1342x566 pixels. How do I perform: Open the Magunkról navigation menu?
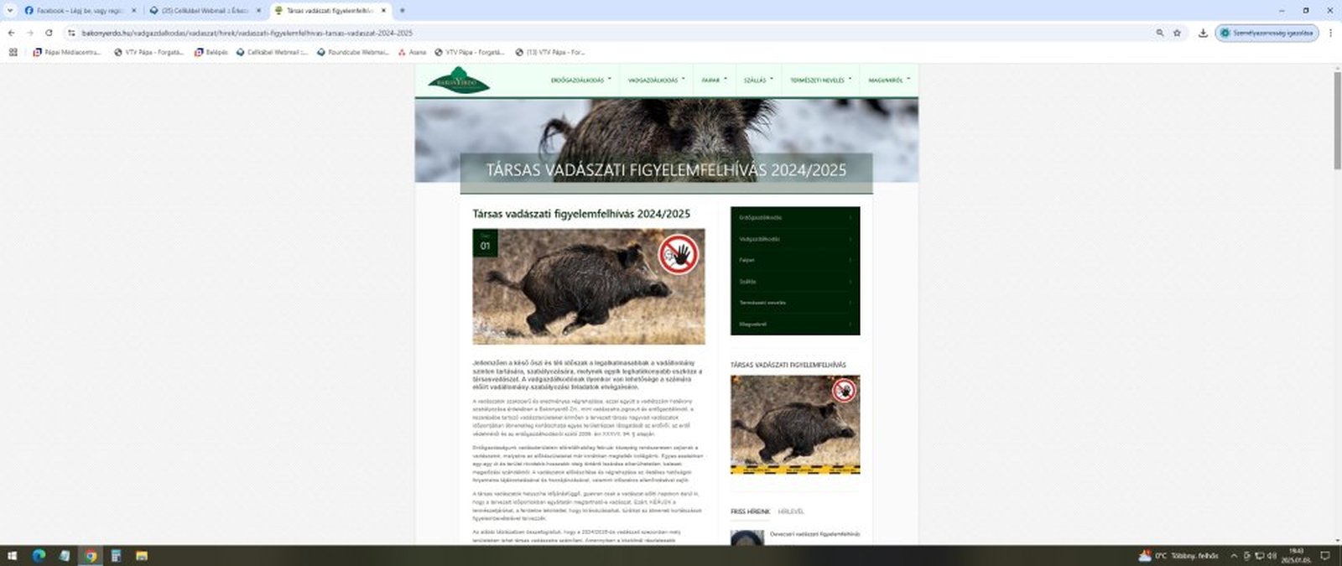887,80
